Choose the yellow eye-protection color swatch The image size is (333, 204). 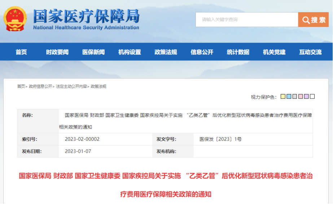[x=283, y=96]
